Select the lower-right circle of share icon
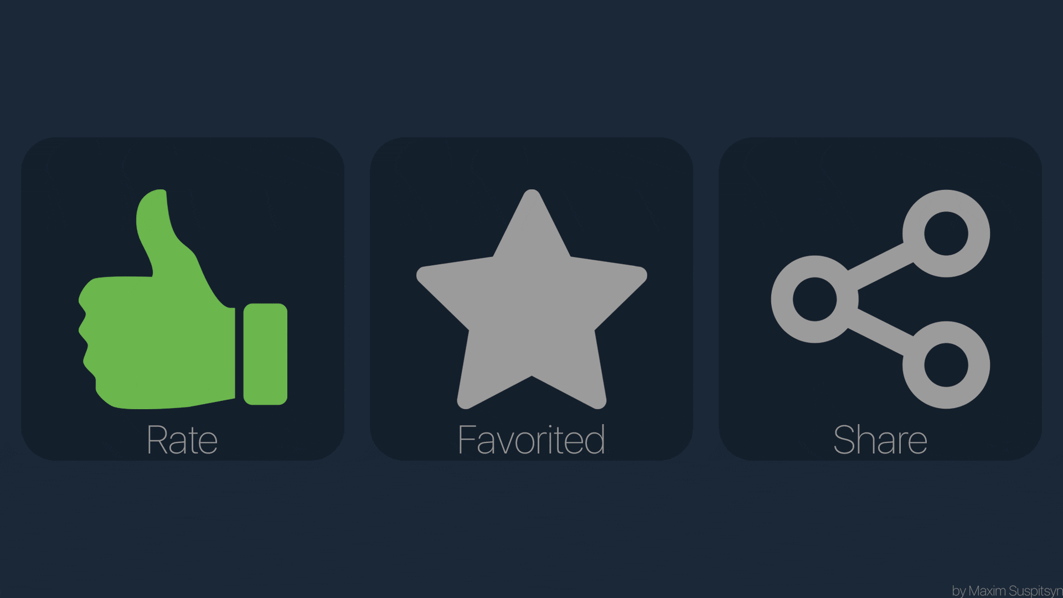This screenshot has width=1063, height=598. point(946,365)
